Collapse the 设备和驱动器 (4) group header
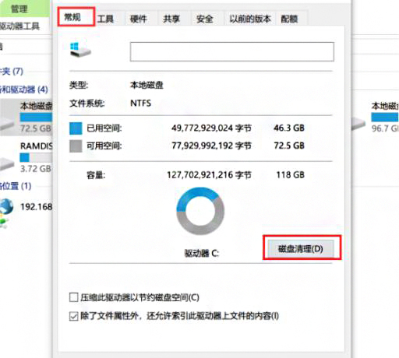The width and height of the screenshot is (399, 358). tap(24, 89)
